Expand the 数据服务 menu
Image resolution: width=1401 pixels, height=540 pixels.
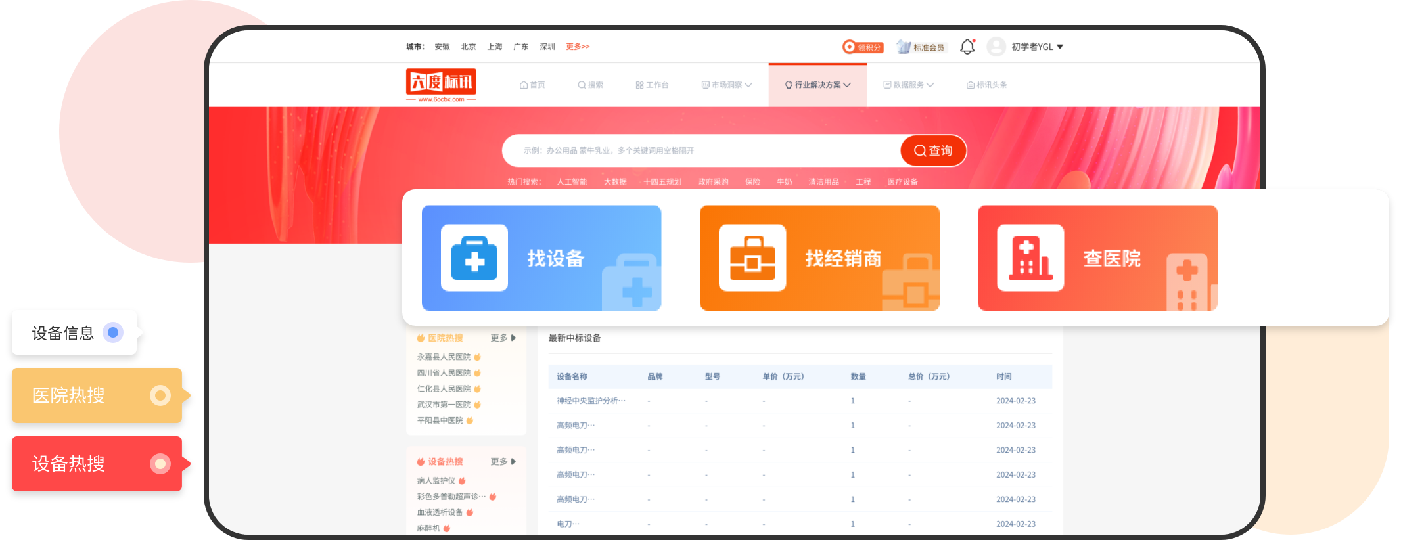tap(909, 85)
